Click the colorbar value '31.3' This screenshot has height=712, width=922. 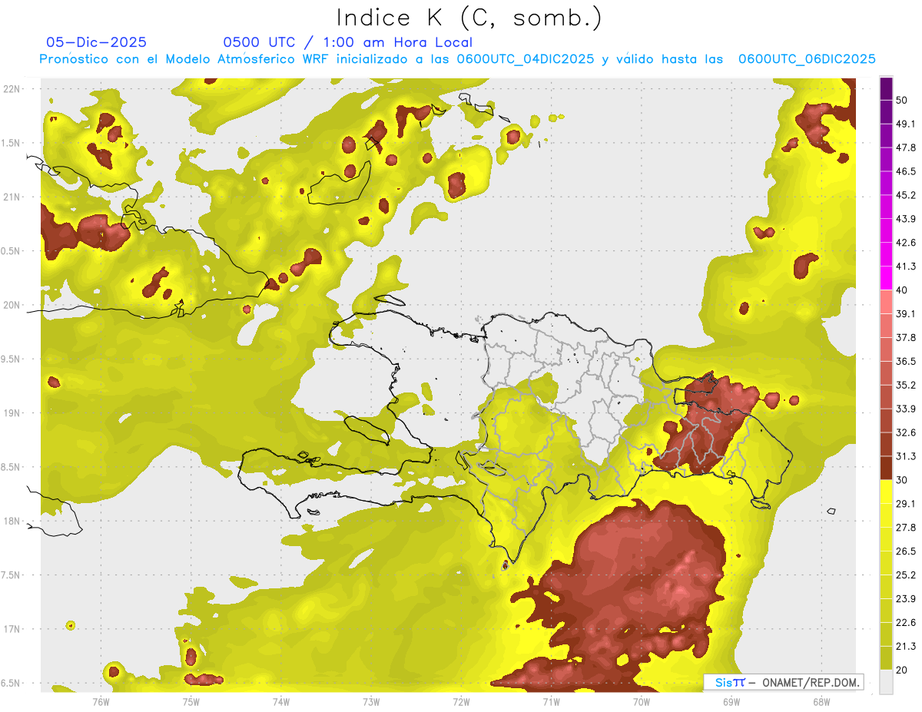[x=906, y=456]
